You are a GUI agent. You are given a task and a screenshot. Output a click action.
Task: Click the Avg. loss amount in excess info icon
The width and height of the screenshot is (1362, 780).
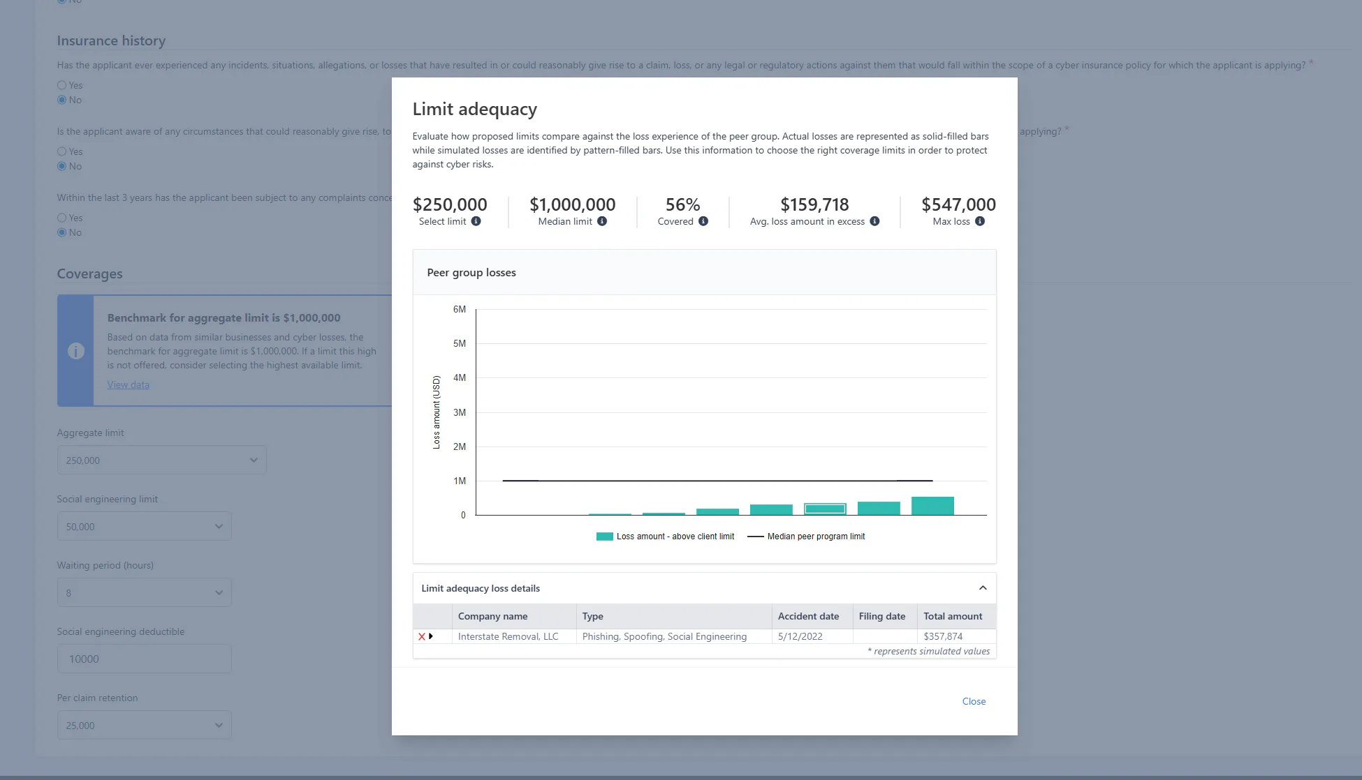point(874,221)
